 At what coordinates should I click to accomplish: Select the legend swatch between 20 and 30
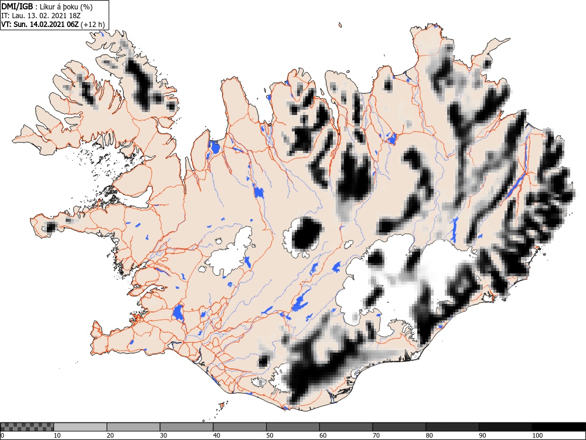pos(134,427)
